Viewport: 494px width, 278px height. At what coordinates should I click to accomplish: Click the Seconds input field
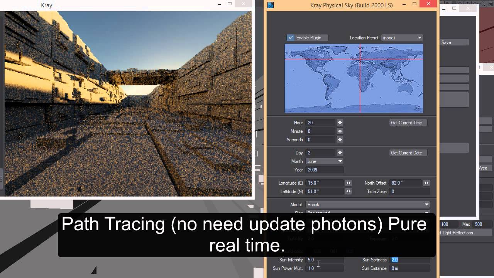coord(320,140)
